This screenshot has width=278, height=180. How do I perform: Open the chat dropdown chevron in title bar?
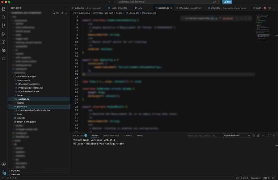[x=218, y=2]
